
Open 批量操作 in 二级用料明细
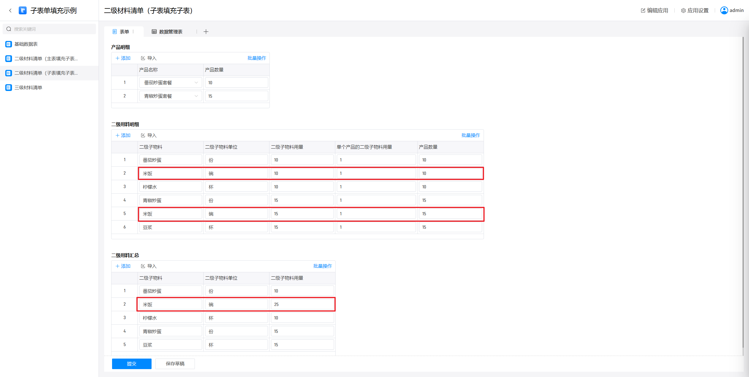pos(470,135)
